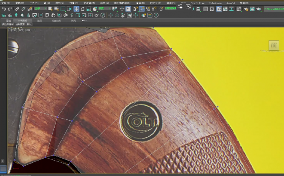This screenshot has height=176, width=284.
Task: Toggle keyboard shortcut override button
Action: tap(128, 9)
